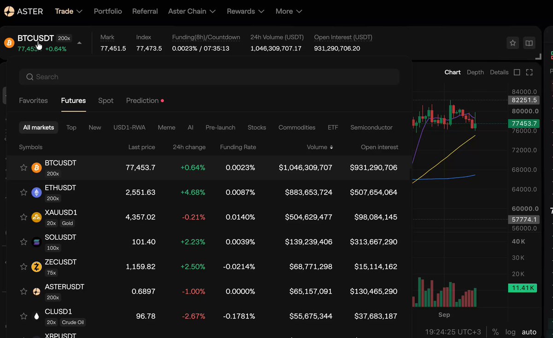The image size is (553, 338).
Task: Switch to the Favorites tab
Action: 33,101
